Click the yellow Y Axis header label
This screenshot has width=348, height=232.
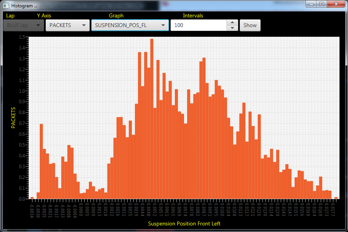click(x=44, y=15)
